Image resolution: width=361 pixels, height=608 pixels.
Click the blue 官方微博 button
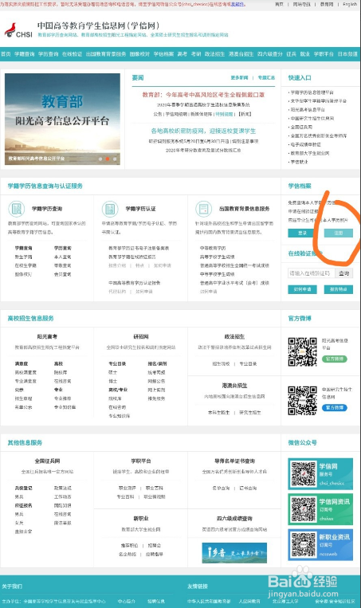point(334,407)
